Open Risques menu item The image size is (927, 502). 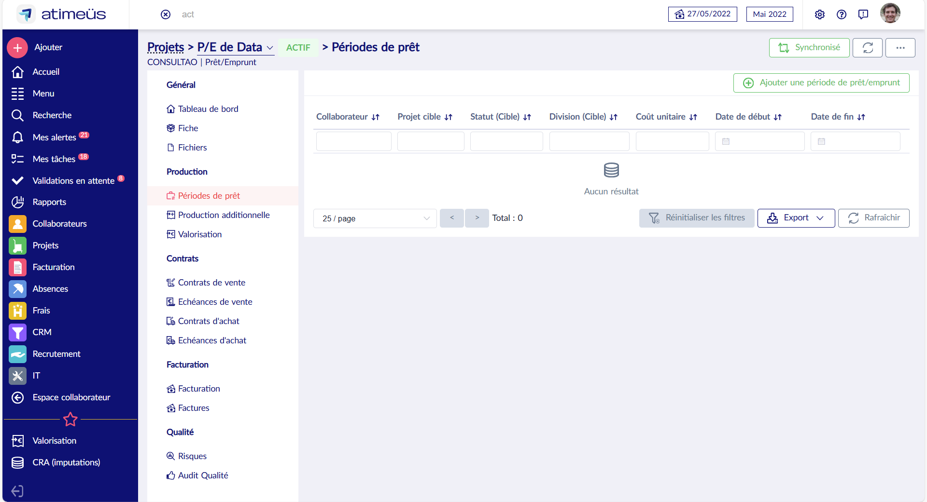187,456
